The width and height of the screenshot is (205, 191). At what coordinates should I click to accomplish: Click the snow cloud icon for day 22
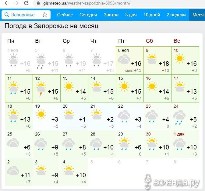(x=124, y=116)
